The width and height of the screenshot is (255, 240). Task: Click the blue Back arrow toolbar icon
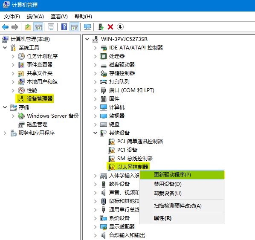pos(5,27)
